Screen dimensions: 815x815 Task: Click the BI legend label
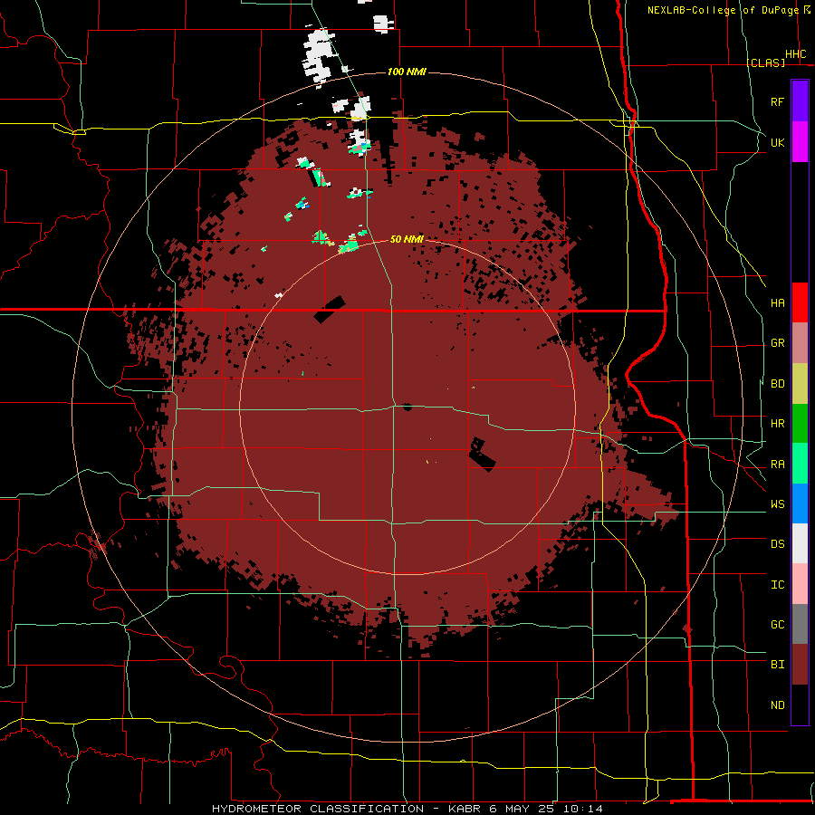777,665
